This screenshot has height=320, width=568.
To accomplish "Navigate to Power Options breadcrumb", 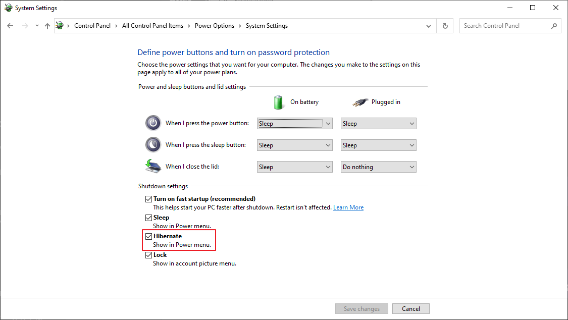I will [215, 26].
